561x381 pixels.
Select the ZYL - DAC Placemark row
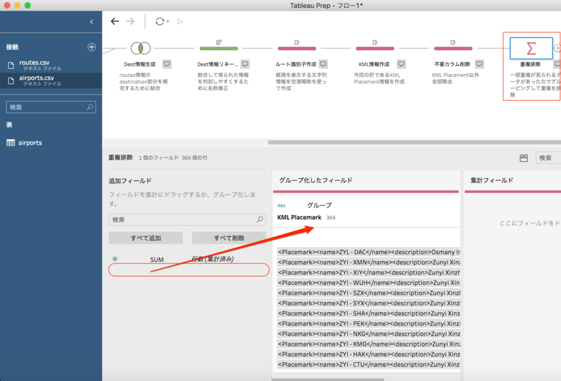[x=366, y=252]
